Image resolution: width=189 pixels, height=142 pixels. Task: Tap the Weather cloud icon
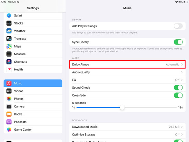click(x=9, y=31)
